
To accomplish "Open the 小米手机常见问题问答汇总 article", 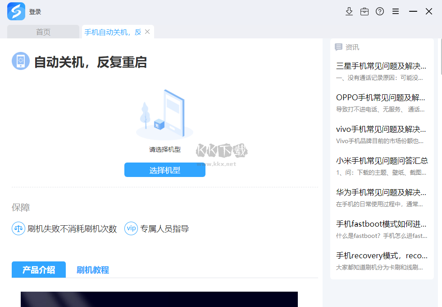I will [381, 160].
